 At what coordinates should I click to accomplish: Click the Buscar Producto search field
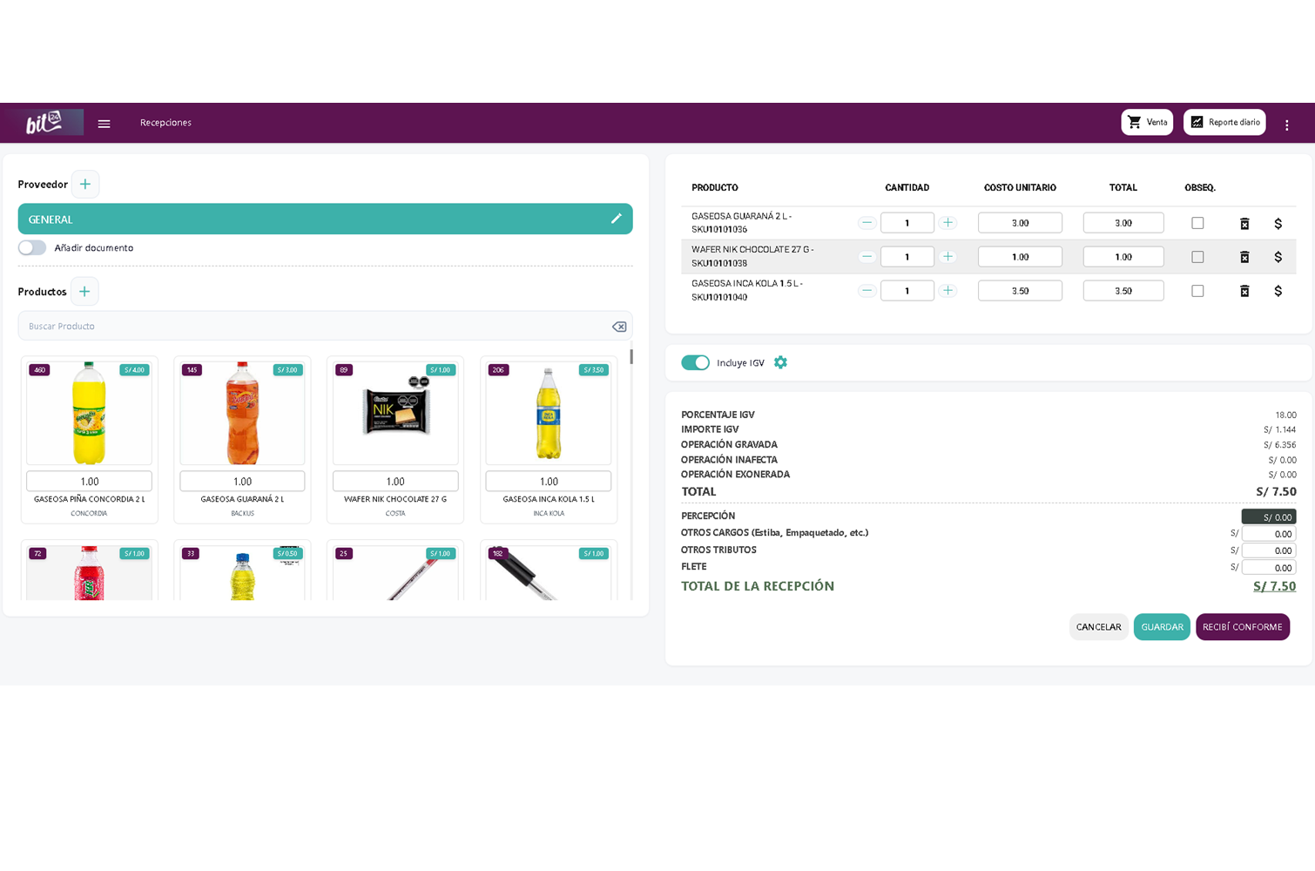[x=314, y=327]
